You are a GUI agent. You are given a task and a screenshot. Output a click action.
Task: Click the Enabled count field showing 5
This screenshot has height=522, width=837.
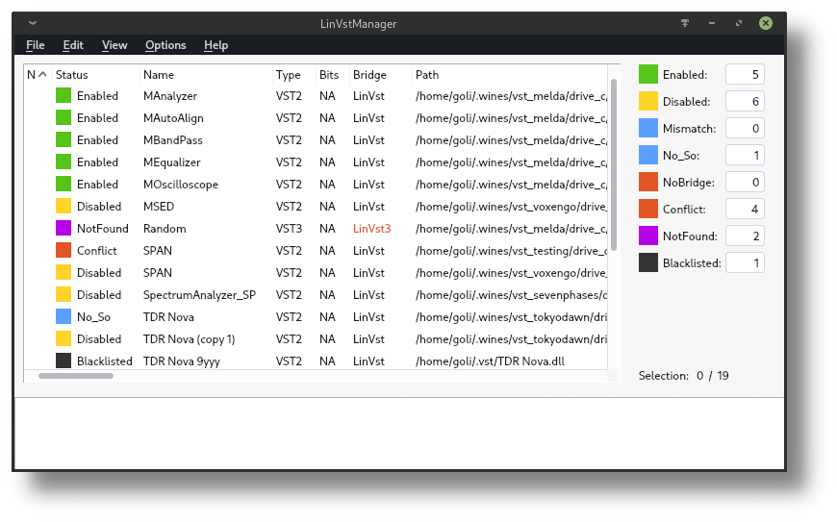(x=745, y=74)
